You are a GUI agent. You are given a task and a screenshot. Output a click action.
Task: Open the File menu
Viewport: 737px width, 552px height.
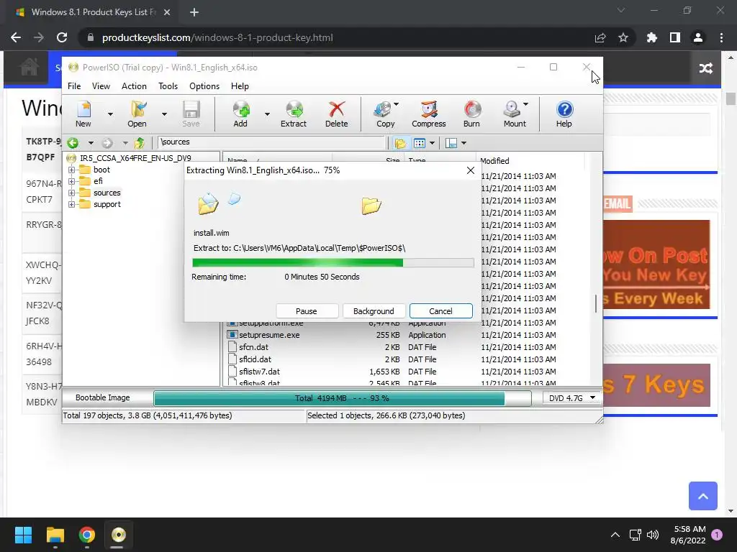[74, 86]
